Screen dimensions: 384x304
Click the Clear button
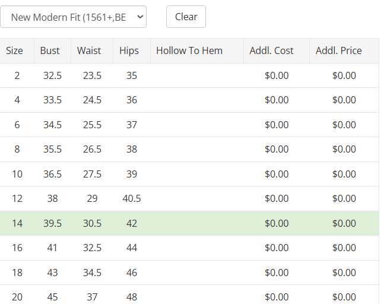tap(186, 17)
